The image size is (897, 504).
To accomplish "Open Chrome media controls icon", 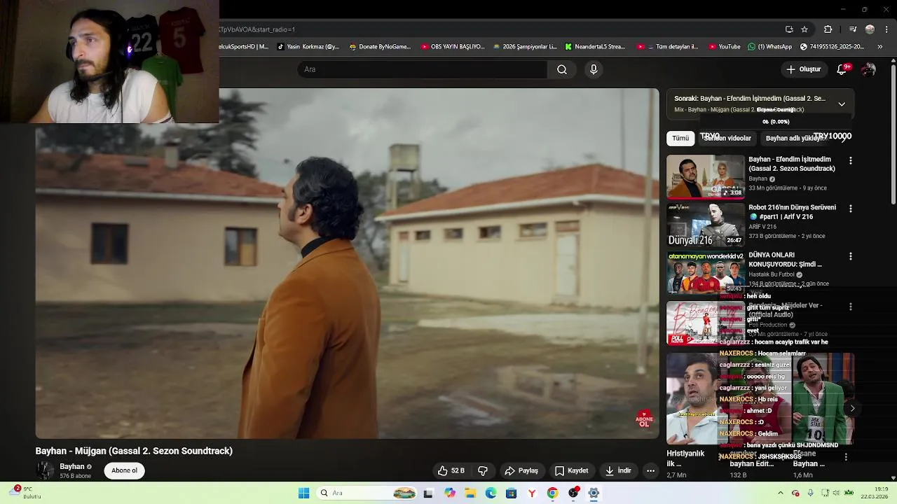I will click(853, 29).
